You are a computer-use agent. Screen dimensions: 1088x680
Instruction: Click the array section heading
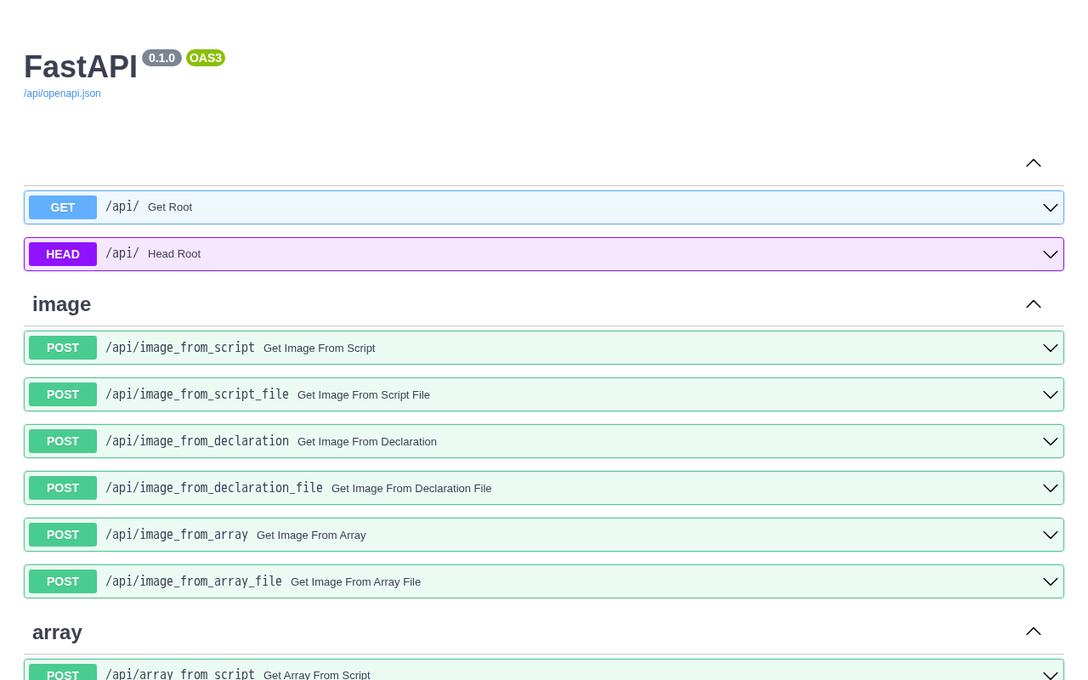[x=57, y=632]
